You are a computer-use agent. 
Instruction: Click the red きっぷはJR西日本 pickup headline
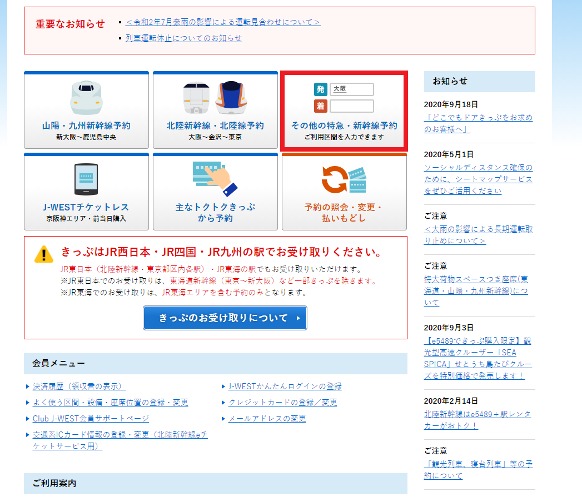222,252
